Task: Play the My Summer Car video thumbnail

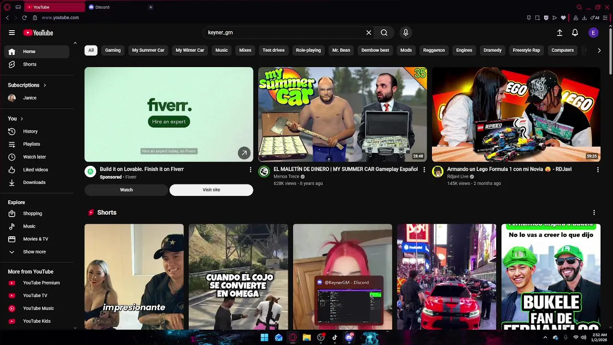Action: point(342,114)
